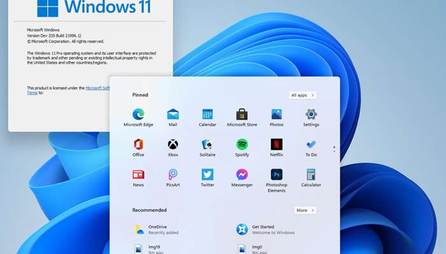Open recent file img19
This screenshot has width=446, height=254.
coord(148,249)
